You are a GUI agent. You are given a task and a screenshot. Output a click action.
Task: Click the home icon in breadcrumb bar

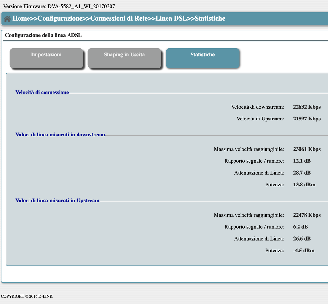click(7, 19)
